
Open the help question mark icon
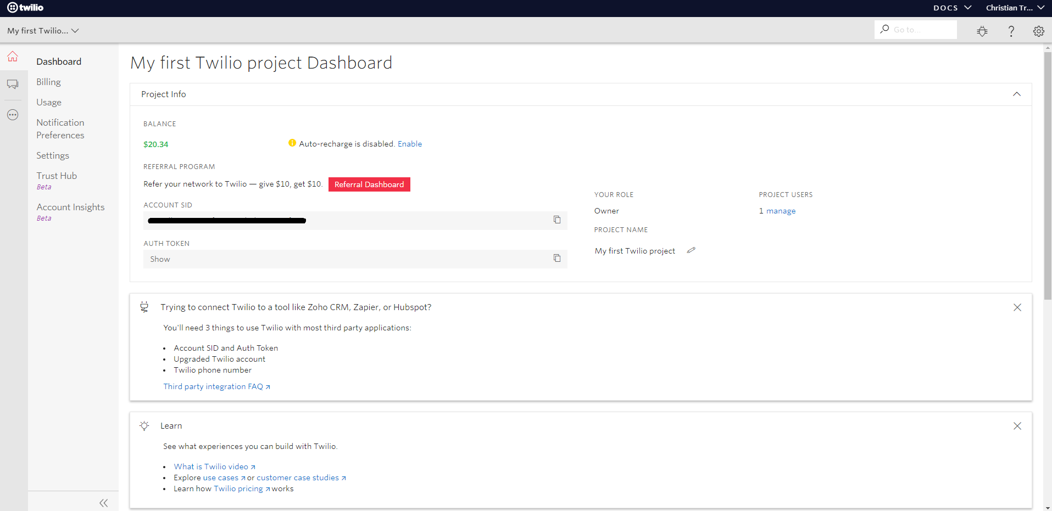pos(1011,31)
